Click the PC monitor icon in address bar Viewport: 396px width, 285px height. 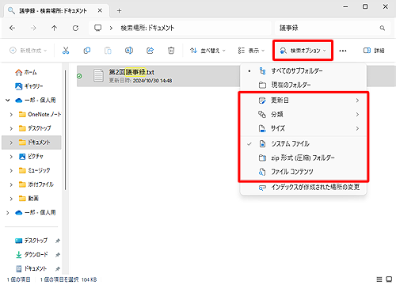coord(98,28)
